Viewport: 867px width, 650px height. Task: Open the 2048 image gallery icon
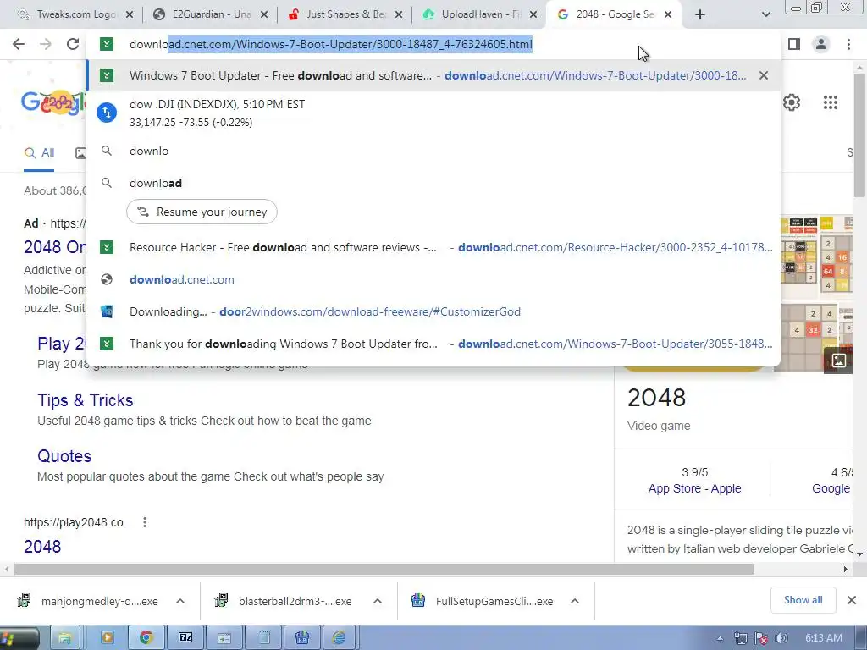coord(838,361)
